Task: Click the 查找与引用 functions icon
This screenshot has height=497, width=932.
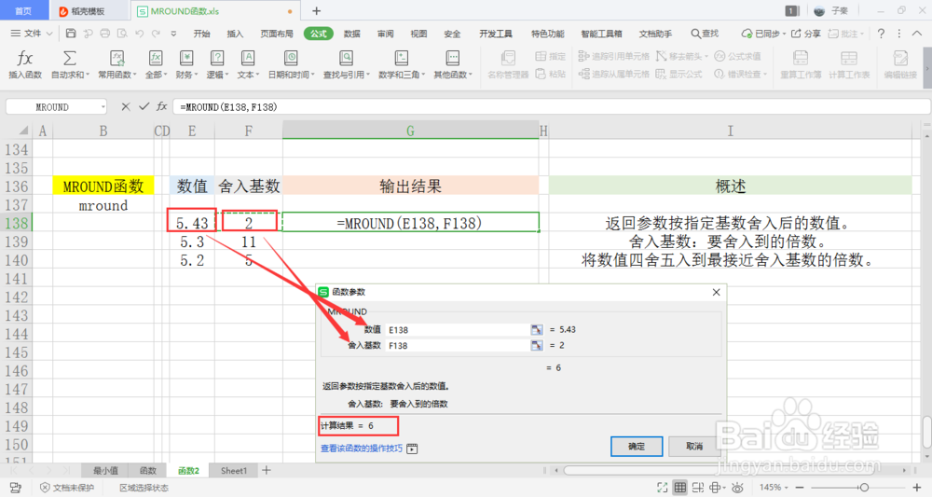Action: (346, 58)
